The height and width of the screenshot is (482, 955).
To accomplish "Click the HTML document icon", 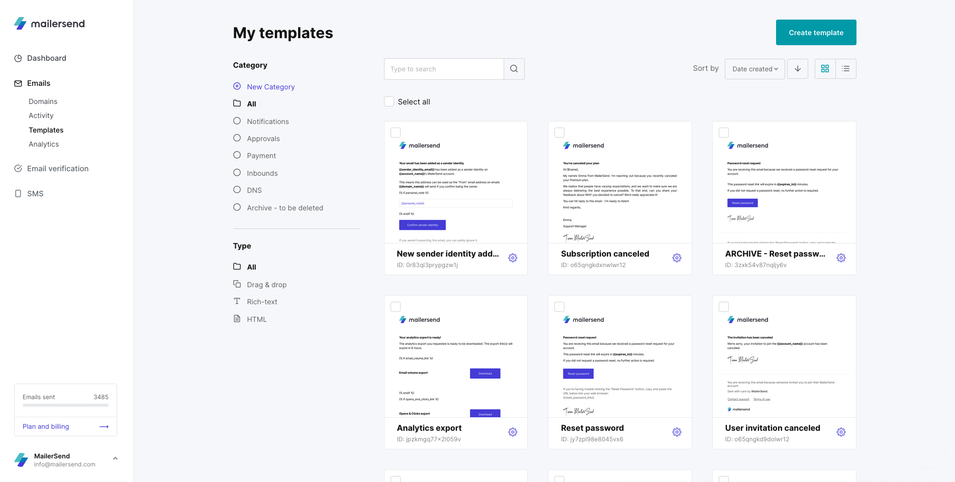I will pos(237,319).
